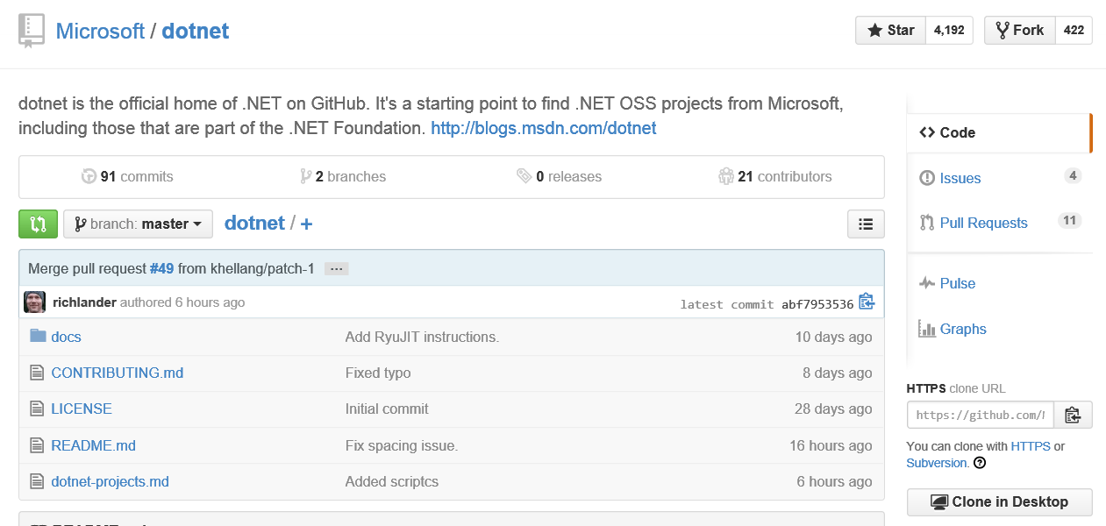Viewport: 1106px width, 526px height.
Task: Expand the commit message ellipsis
Action: (337, 269)
